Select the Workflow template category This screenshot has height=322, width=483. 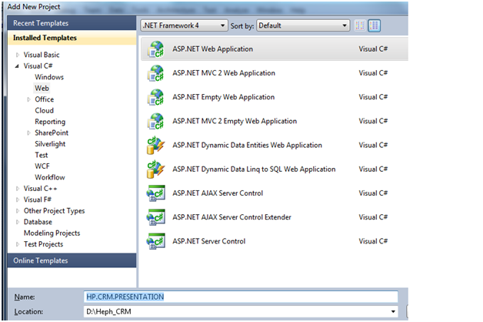50,177
